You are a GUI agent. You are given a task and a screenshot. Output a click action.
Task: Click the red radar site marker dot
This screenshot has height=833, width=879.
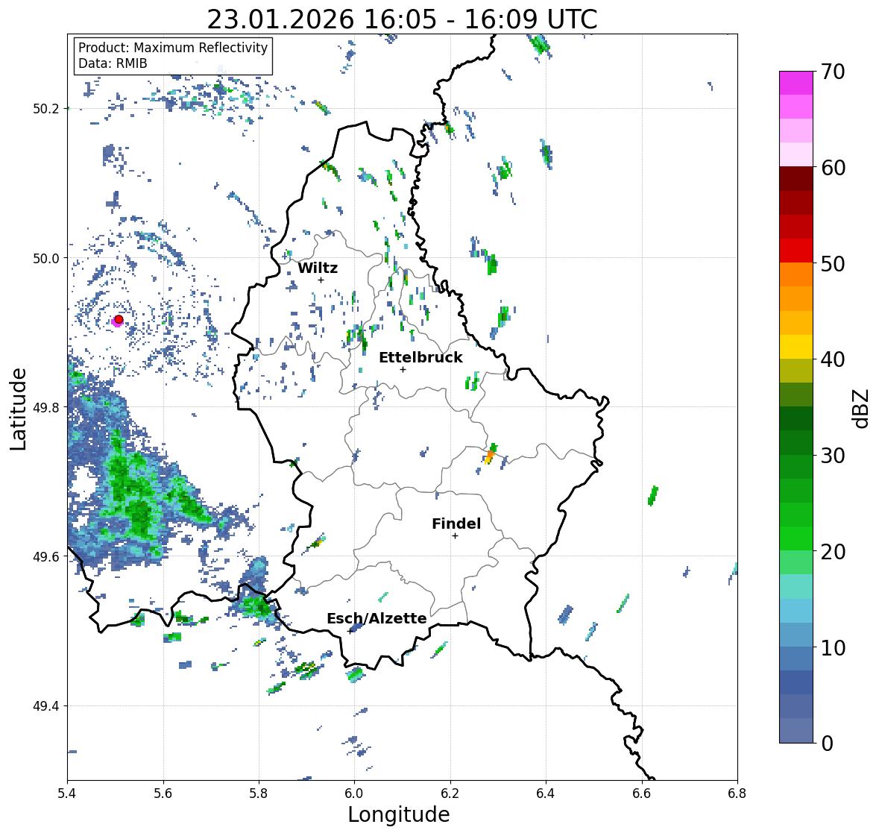coord(119,319)
